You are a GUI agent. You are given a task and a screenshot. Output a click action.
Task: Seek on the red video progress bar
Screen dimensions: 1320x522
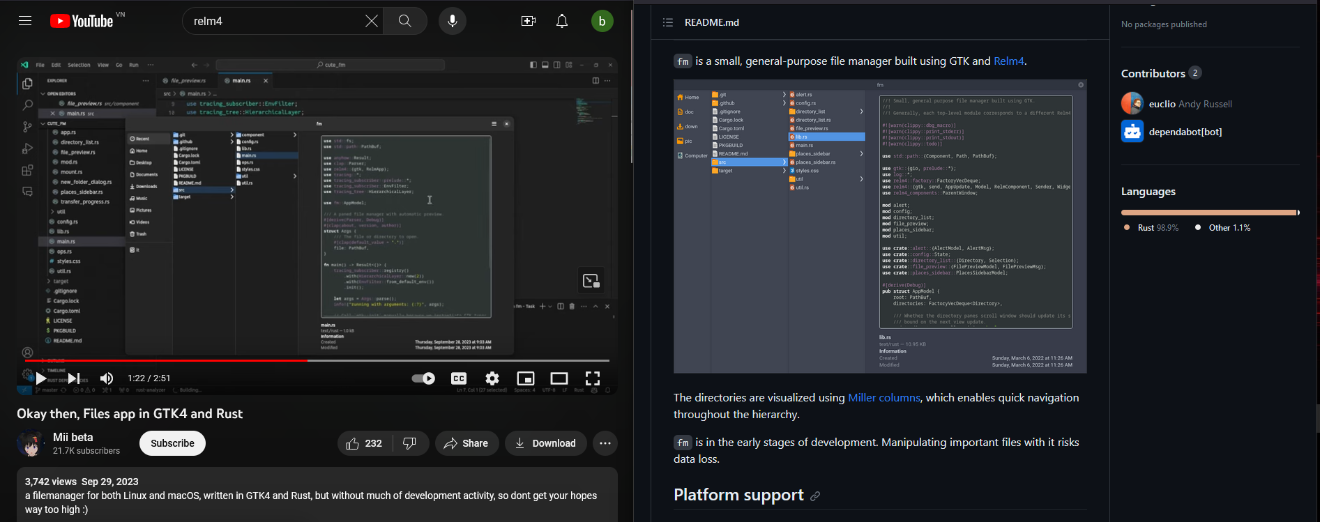click(317, 360)
